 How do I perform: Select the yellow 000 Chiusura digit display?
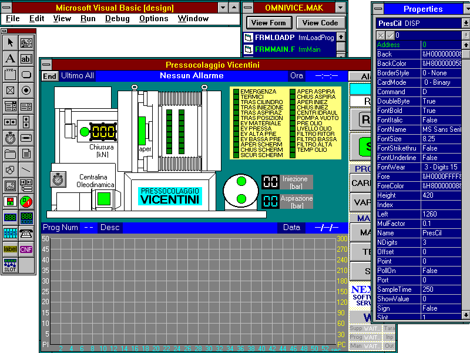click(103, 131)
